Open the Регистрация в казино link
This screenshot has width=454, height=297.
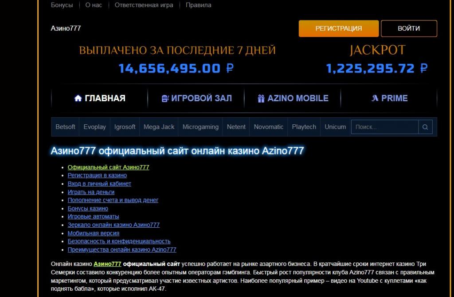coord(97,175)
